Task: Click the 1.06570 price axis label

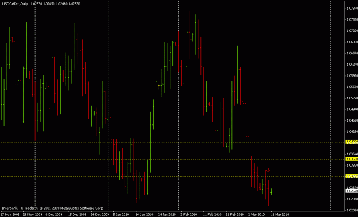Action: point(352,53)
